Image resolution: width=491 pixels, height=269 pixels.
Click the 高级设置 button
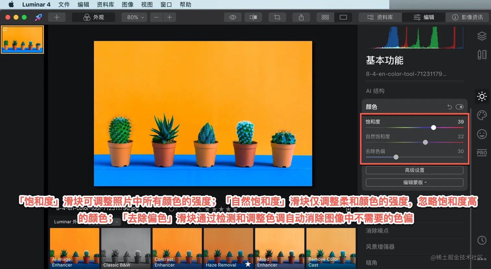coord(415,170)
